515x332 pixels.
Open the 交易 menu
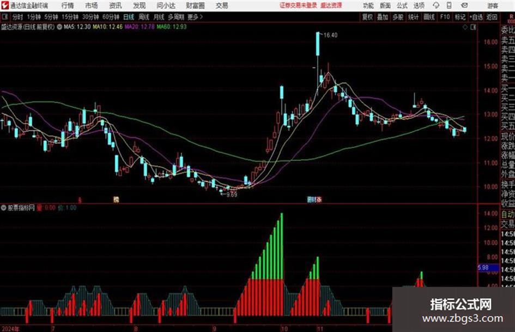tap(222, 5)
